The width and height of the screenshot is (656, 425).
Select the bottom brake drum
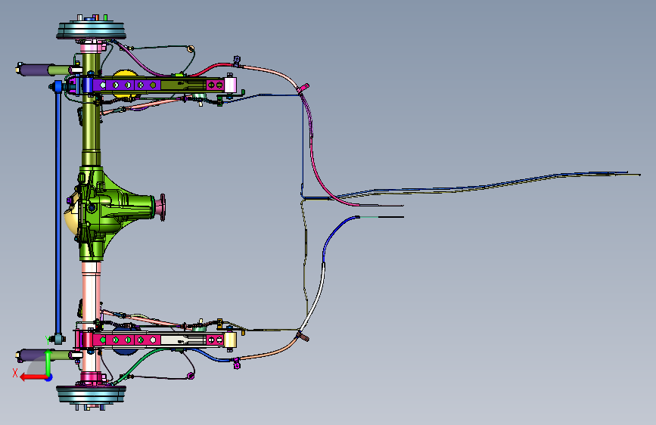pos(92,395)
